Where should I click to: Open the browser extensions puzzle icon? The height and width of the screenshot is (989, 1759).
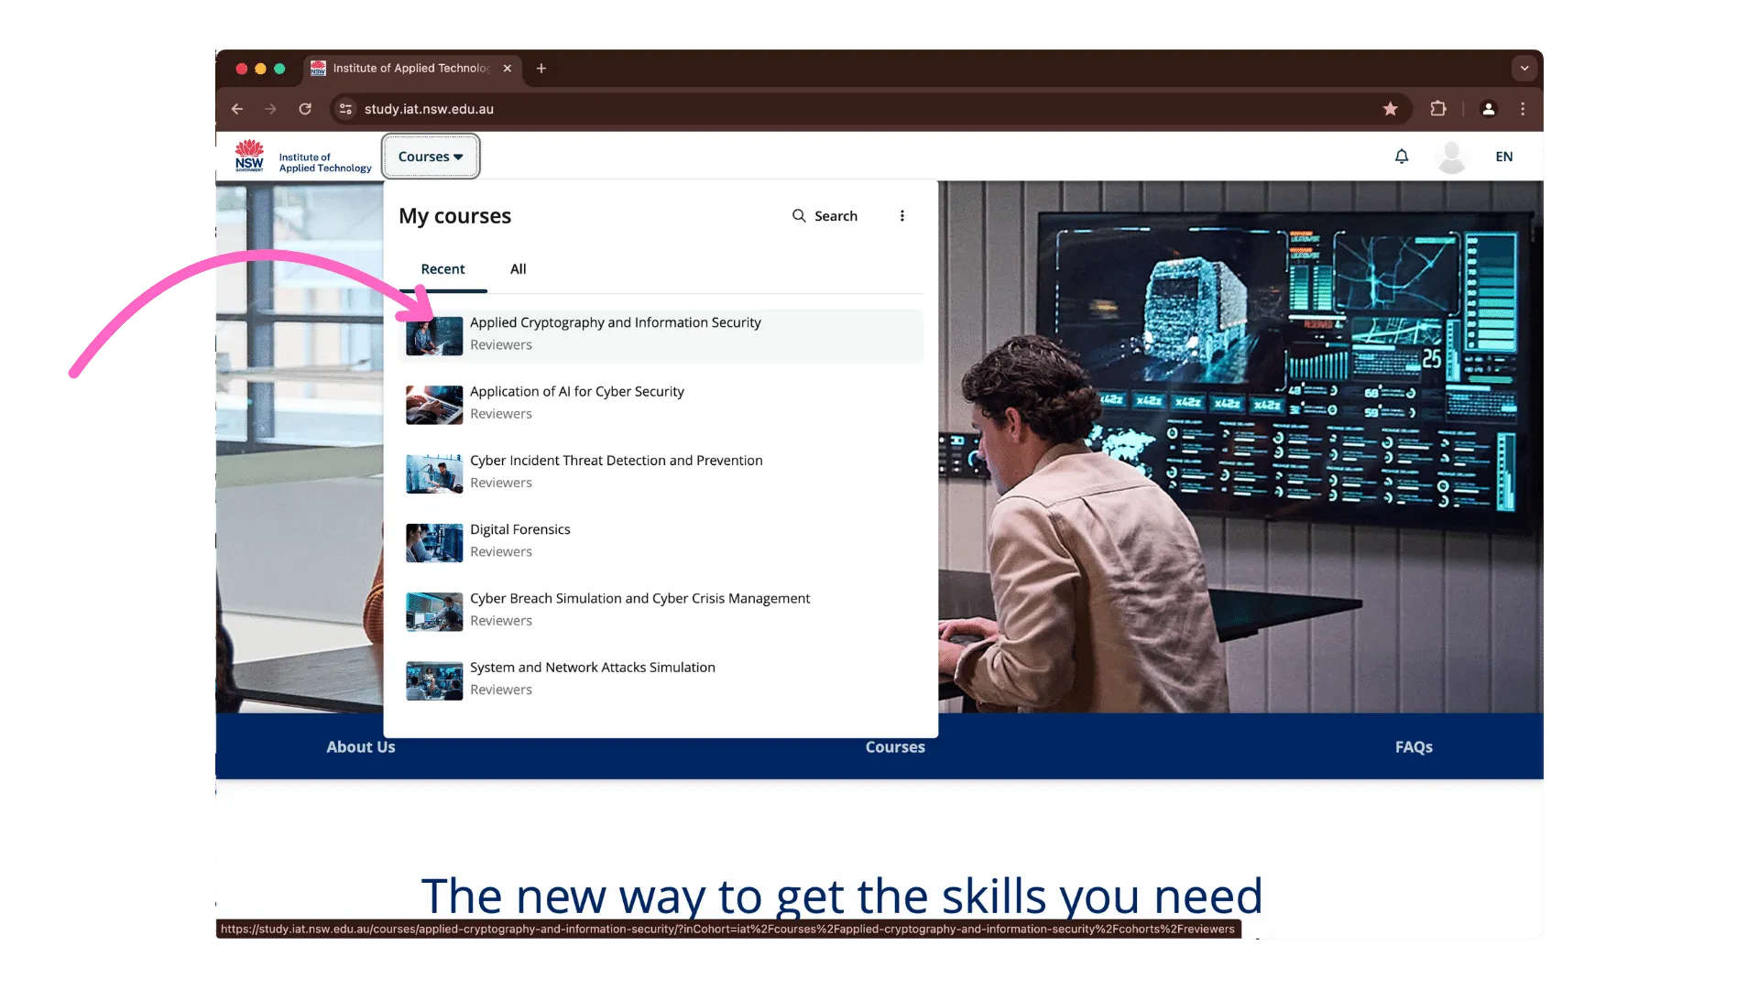click(x=1437, y=109)
